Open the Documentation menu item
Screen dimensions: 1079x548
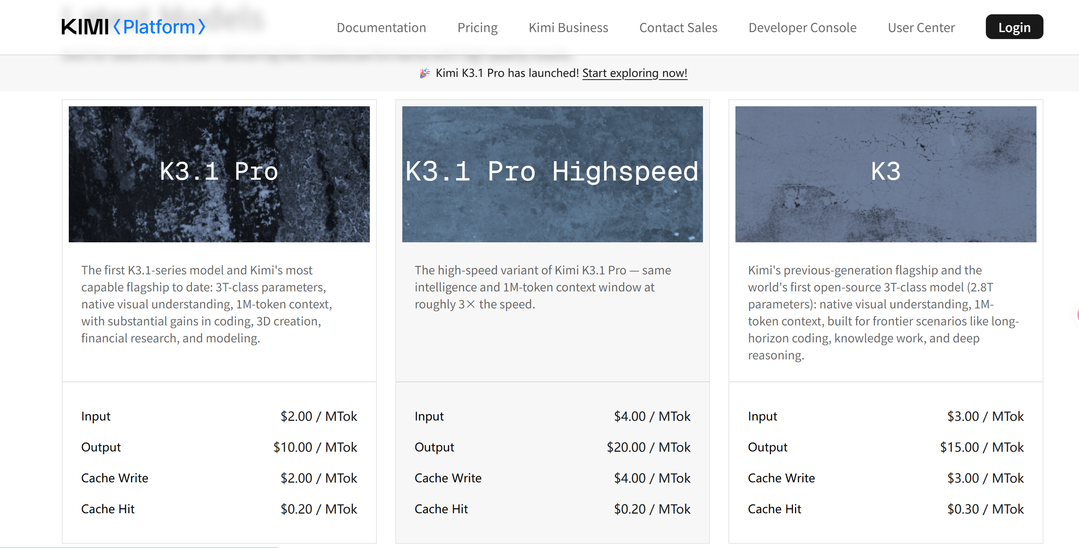pos(381,27)
